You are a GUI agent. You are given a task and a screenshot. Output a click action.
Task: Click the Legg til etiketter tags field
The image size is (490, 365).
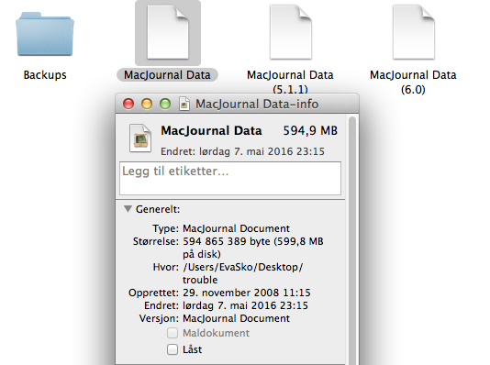(x=230, y=178)
